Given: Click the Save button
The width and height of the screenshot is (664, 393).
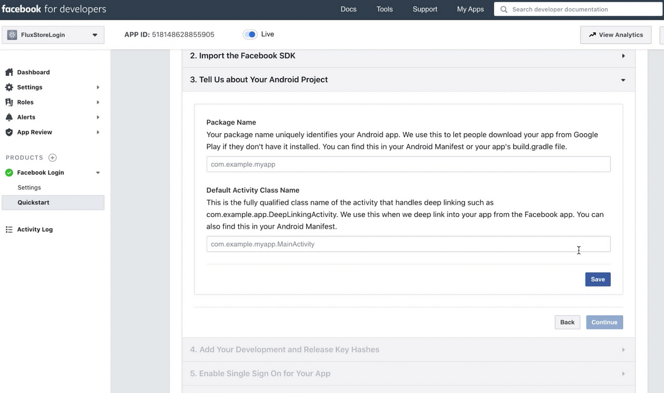Looking at the screenshot, I should pyautogui.click(x=598, y=279).
